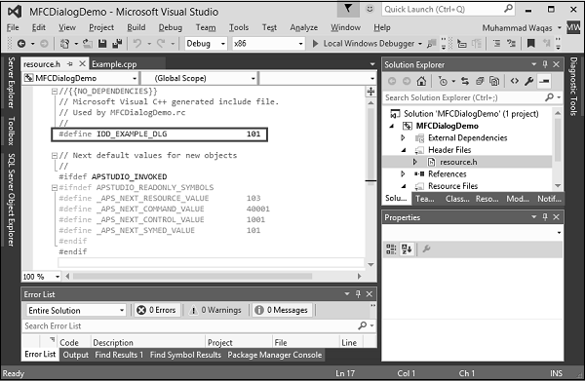
Task: Open the Debug configuration dropdown
Action: click(x=206, y=44)
